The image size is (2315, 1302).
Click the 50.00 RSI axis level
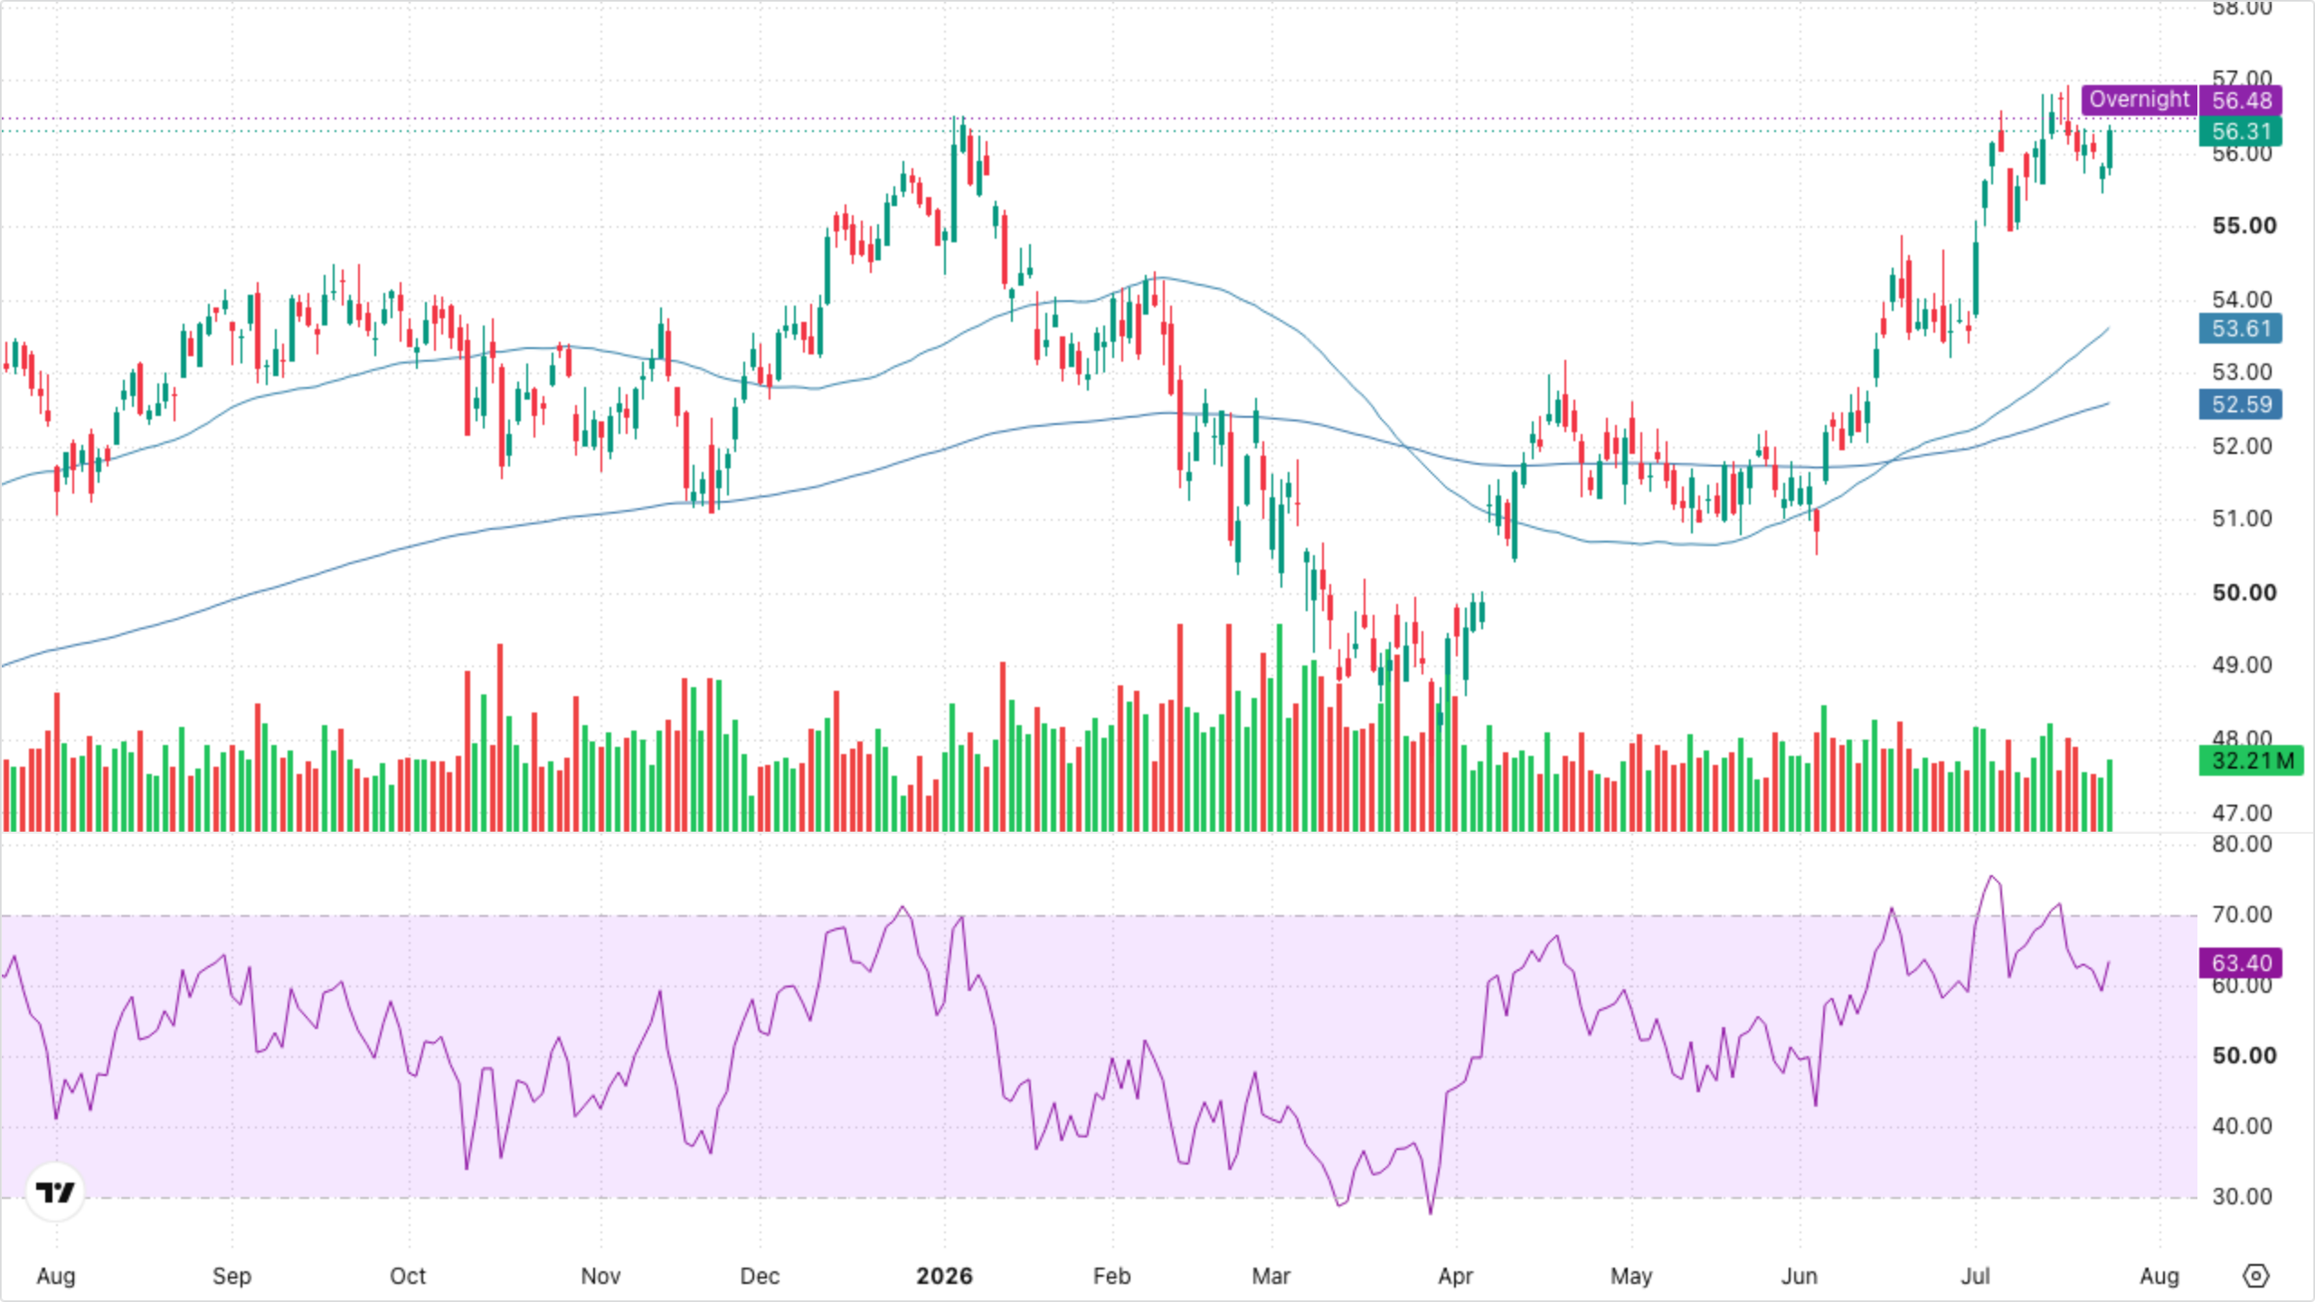pos(2244,1055)
